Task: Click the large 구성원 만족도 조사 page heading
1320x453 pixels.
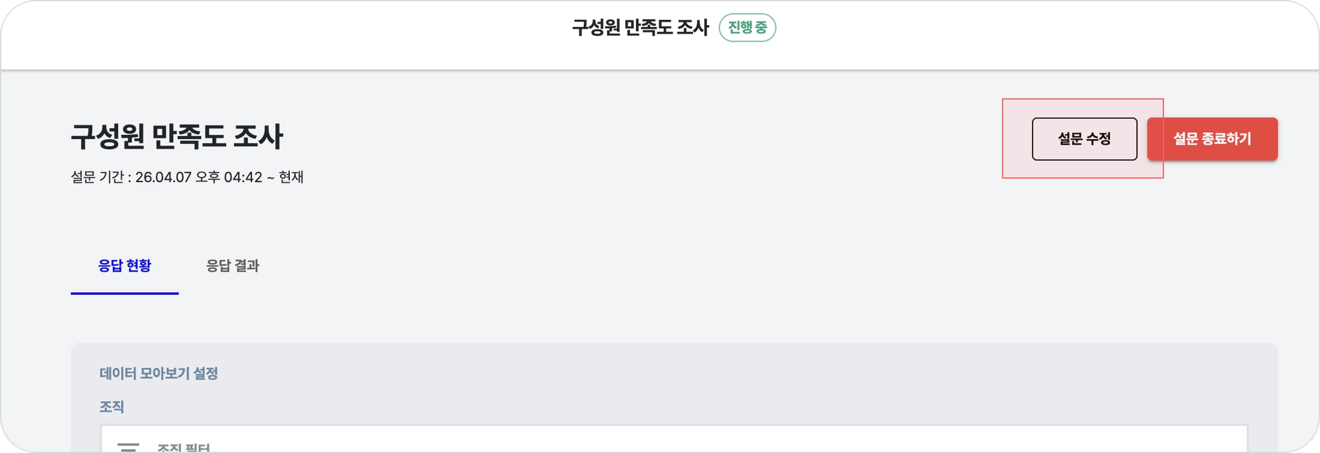Action: [177, 137]
